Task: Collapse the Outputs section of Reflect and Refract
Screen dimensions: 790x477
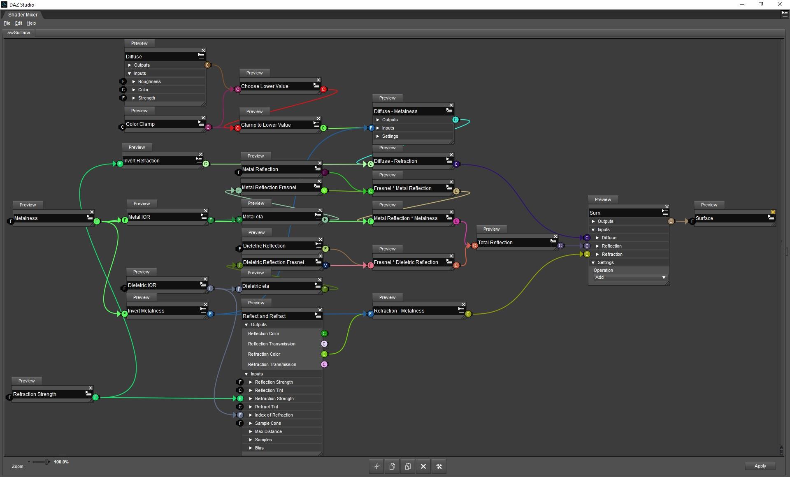Action: 246,325
